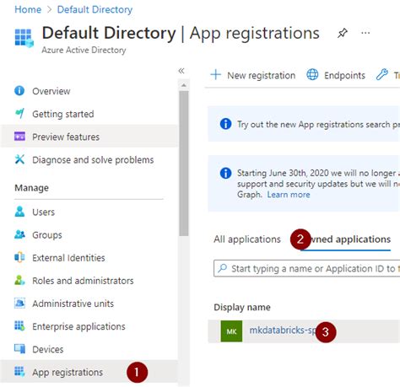Screen dimensions: 400x387
Task: Click the Users icon in Manage
Action: 19,212
